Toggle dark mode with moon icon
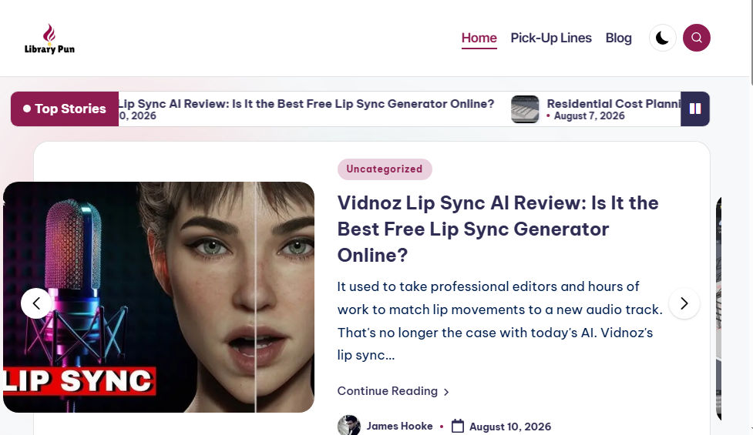Screen dimensions: 753x435 (663, 38)
